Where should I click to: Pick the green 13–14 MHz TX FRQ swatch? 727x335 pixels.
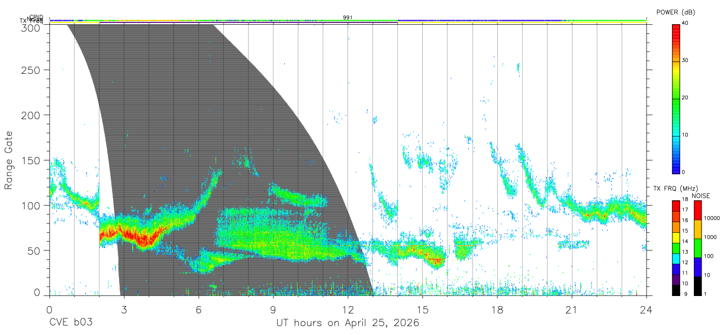tap(675, 248)
